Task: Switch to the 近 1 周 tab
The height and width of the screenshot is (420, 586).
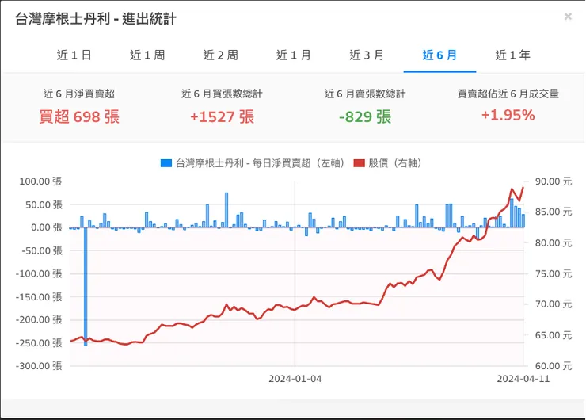Action: (147, 55)
